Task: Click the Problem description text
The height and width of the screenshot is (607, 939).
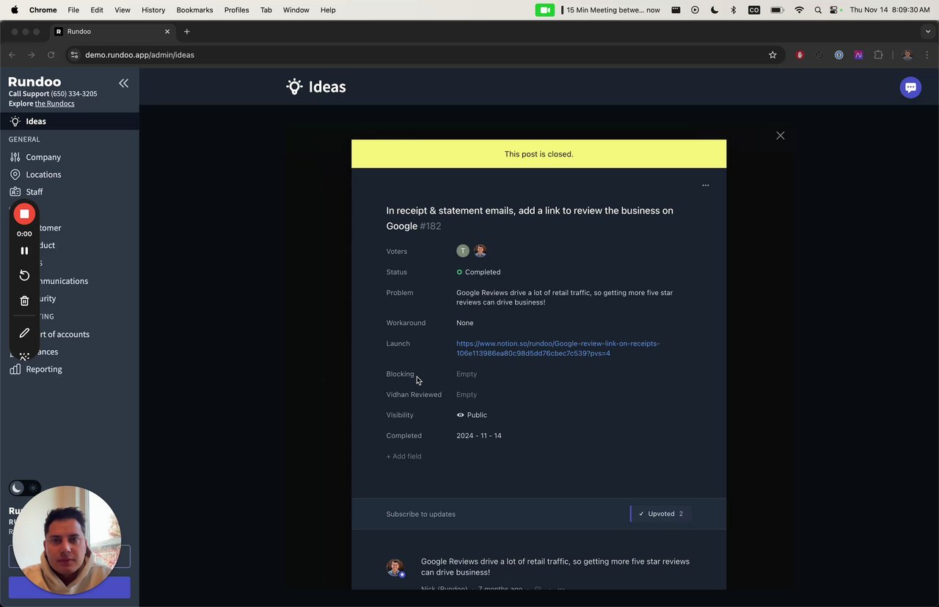Action: (x=565, y=297)
